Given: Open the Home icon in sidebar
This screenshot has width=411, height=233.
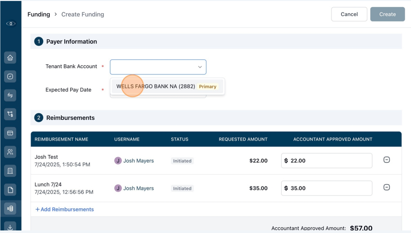Looking at the screenshot, I should (x=10, y=58).
